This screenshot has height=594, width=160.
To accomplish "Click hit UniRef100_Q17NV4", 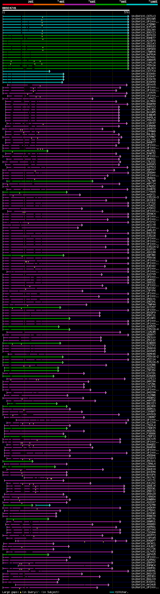I will (143, 101).
